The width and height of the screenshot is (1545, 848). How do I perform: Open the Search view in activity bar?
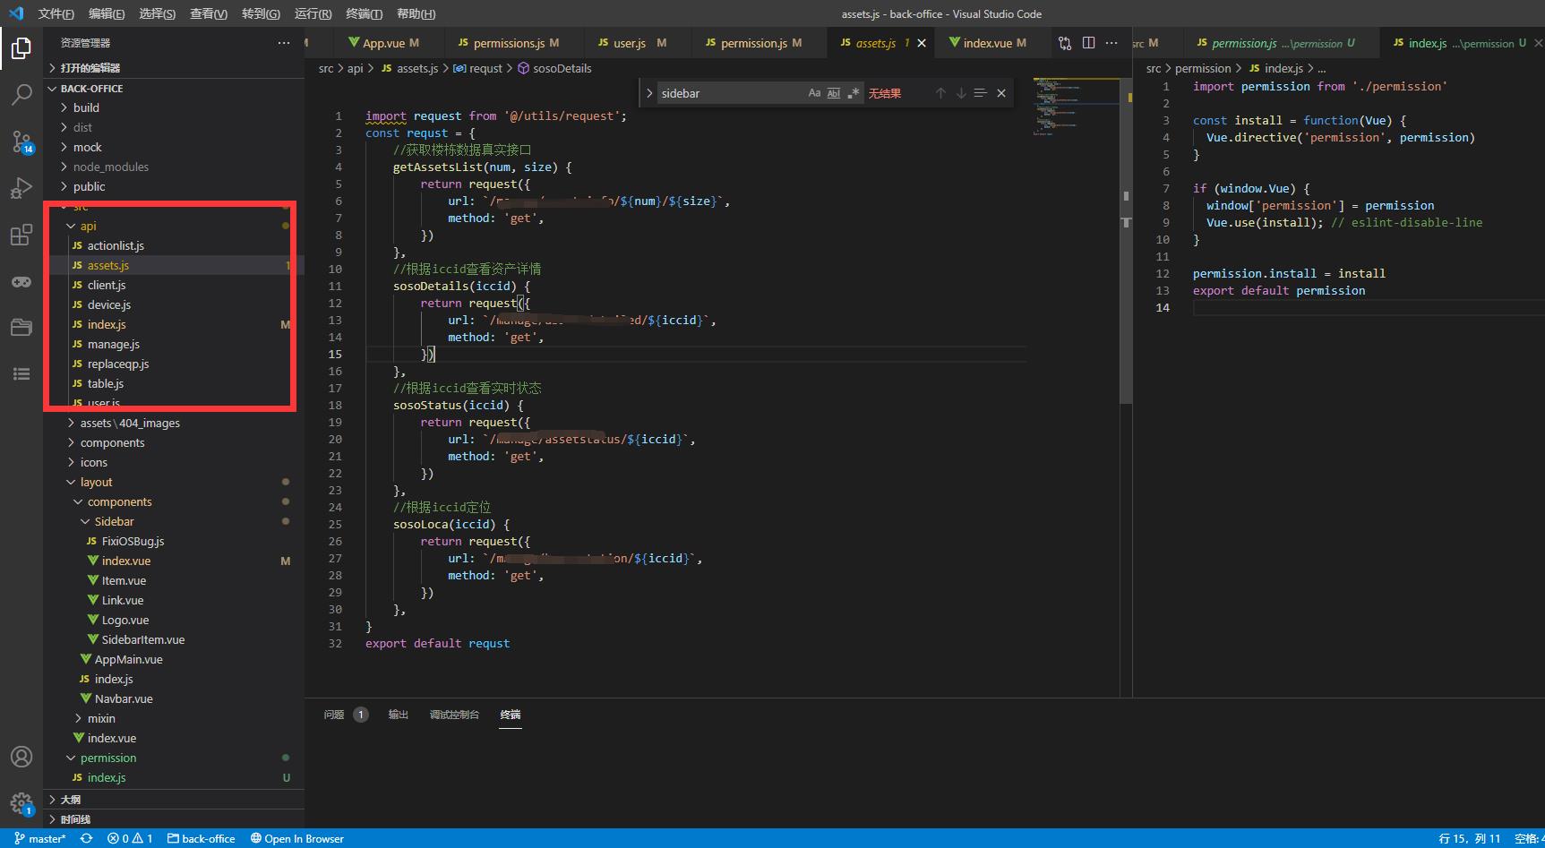click(21, 94)
